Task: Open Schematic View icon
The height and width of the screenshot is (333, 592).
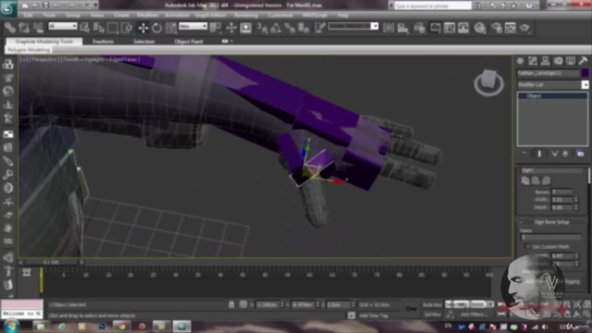Action: coord(463,28)
